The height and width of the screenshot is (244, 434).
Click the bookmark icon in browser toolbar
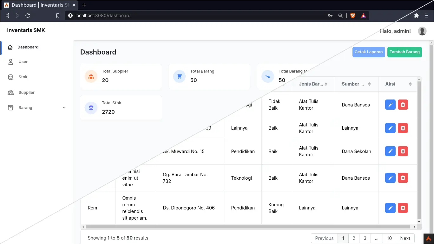point(57,15)
